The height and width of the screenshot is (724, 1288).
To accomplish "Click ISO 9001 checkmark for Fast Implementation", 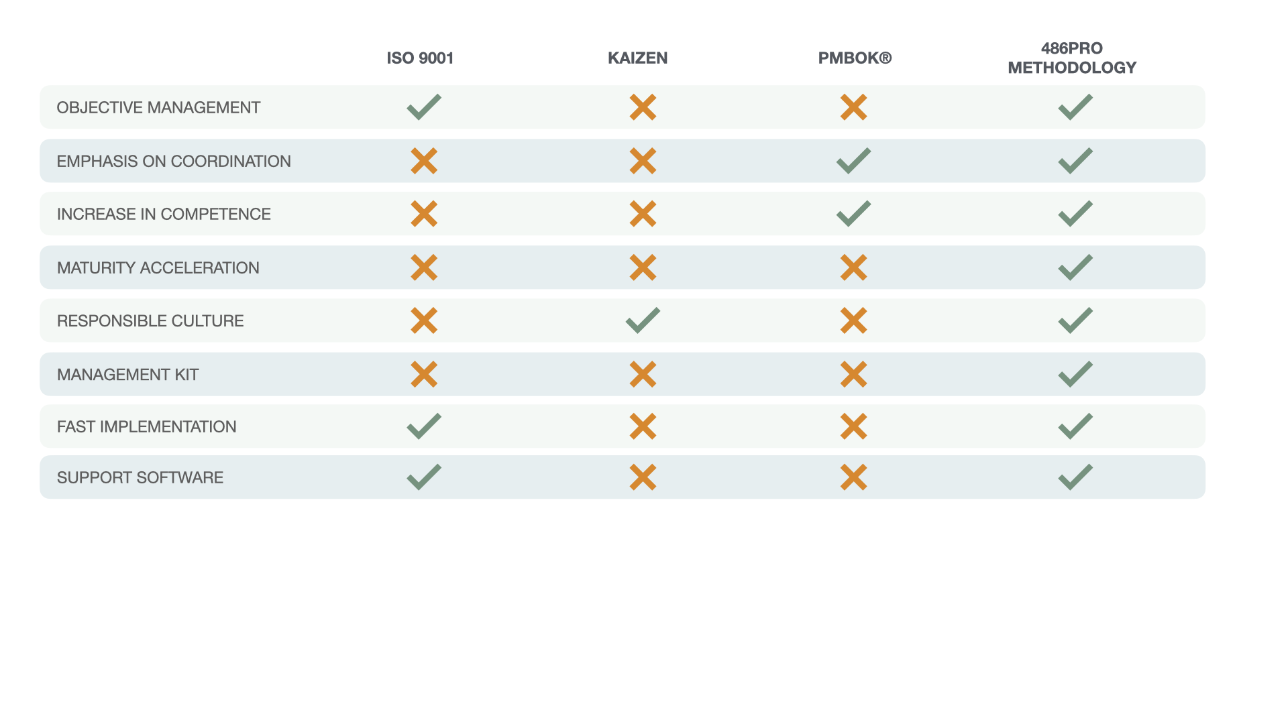I will (424, 426).
